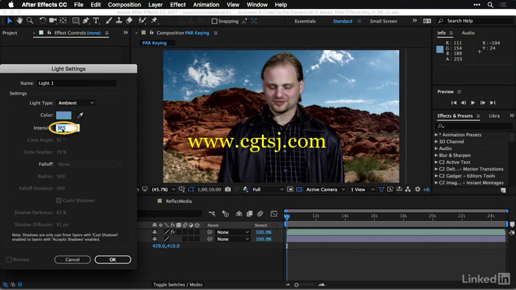Screen dimensions: 516x290
Task: Click the Reset Exposure icon
Action: click(x=417, y=189)
